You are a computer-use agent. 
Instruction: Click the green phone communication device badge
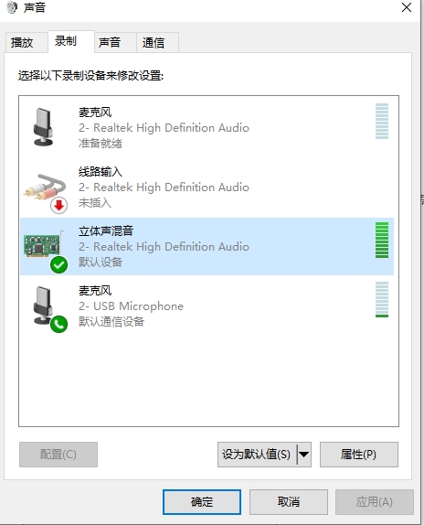point(58,324)
